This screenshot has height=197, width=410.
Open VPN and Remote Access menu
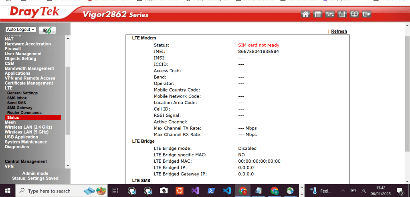click(x=30, y=78)
